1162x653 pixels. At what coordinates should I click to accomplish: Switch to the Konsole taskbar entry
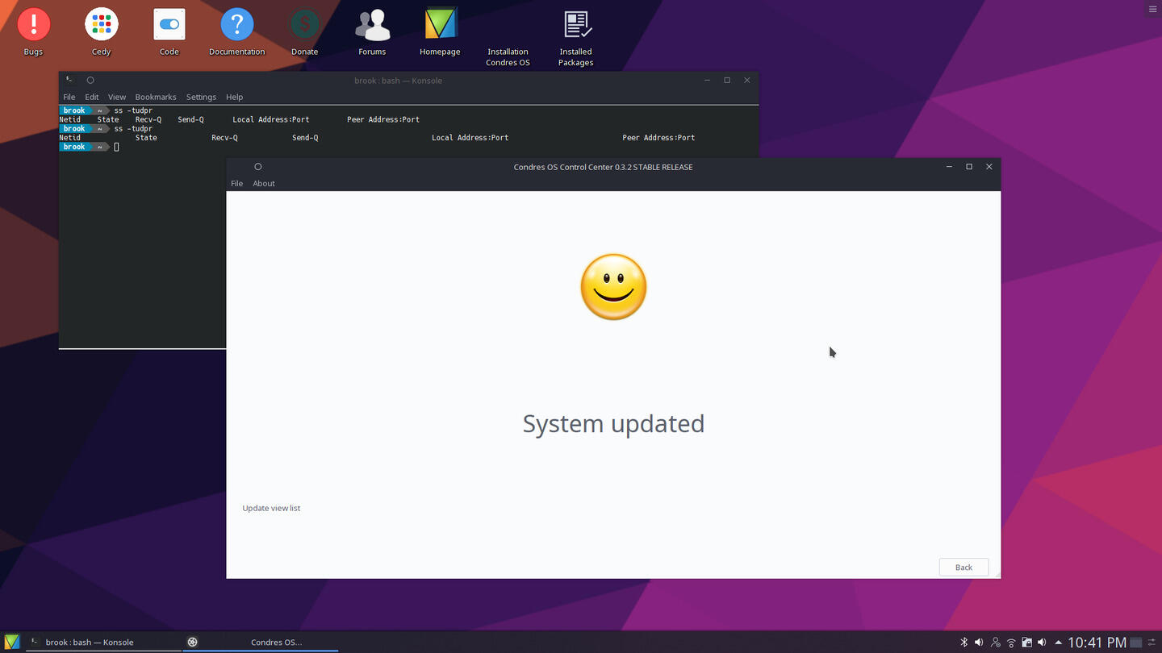103,642
